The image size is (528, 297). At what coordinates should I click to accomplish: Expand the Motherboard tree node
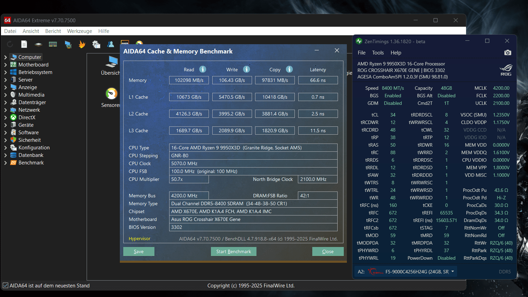5,65
